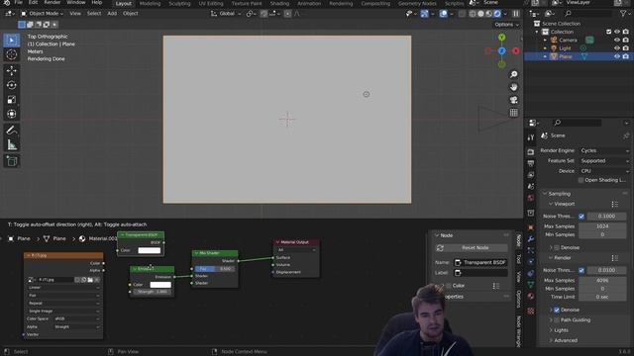Click the Reset Node refresh icon

click(440, 248)
